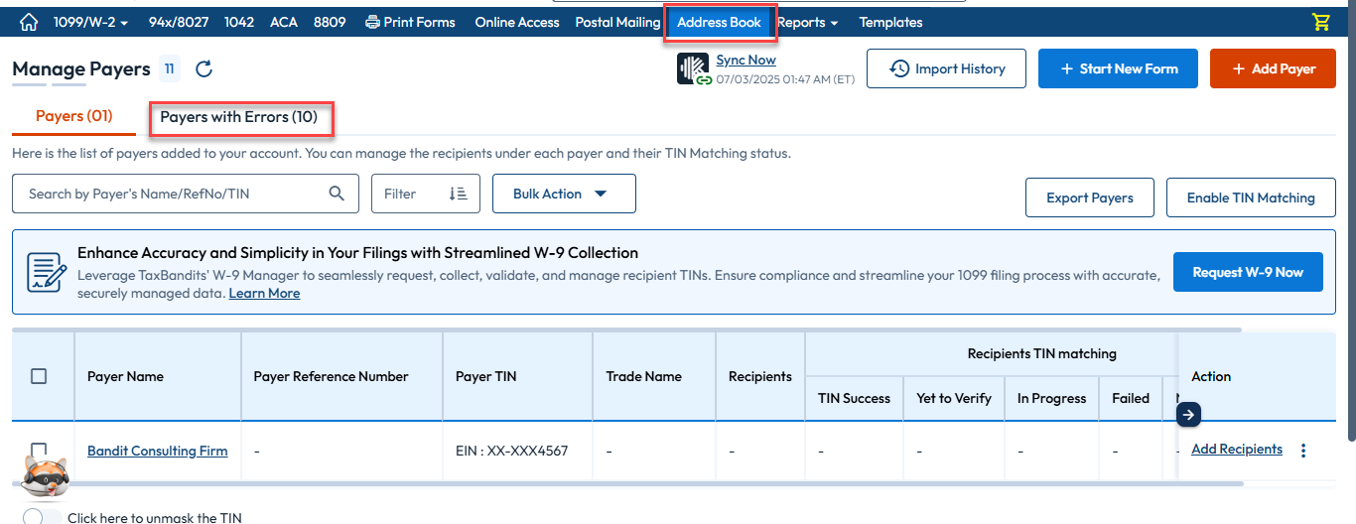Open the Address Book menu
Image resolution: width=1356 pixels, height=524 pixels.
click(x=720, y=22)
